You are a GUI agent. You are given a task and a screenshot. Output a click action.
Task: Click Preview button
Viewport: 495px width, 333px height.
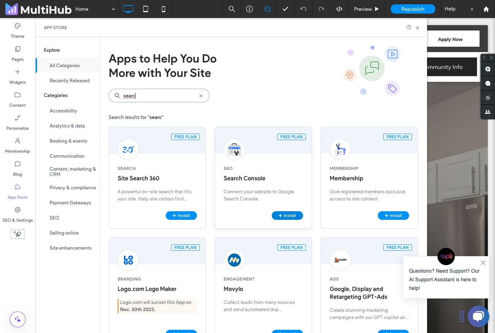(366, 9)
